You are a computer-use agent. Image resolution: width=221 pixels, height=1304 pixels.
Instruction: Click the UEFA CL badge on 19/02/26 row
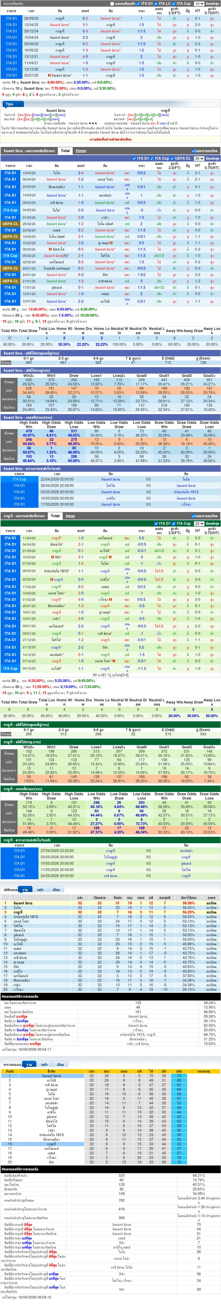pos(11,236)
